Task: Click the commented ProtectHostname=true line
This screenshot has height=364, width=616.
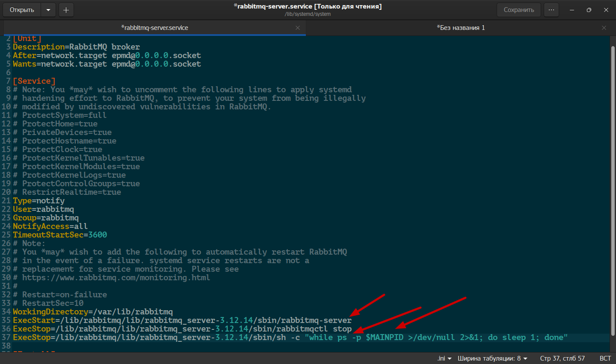Action: [x=65, y=141]
